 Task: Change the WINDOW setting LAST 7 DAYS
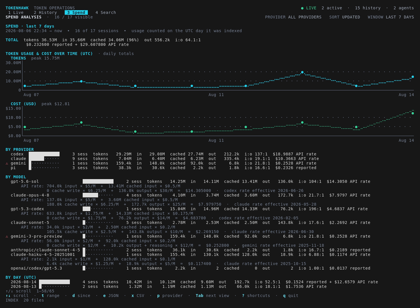pos(391,17)
